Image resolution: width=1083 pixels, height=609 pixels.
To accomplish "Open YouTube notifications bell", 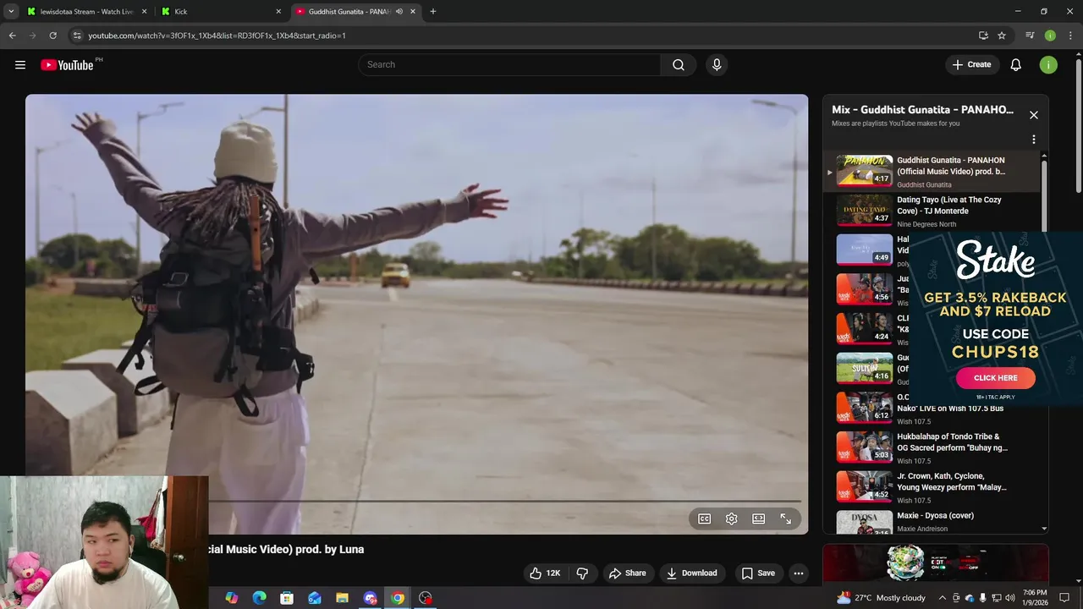I will (1016, 65).
